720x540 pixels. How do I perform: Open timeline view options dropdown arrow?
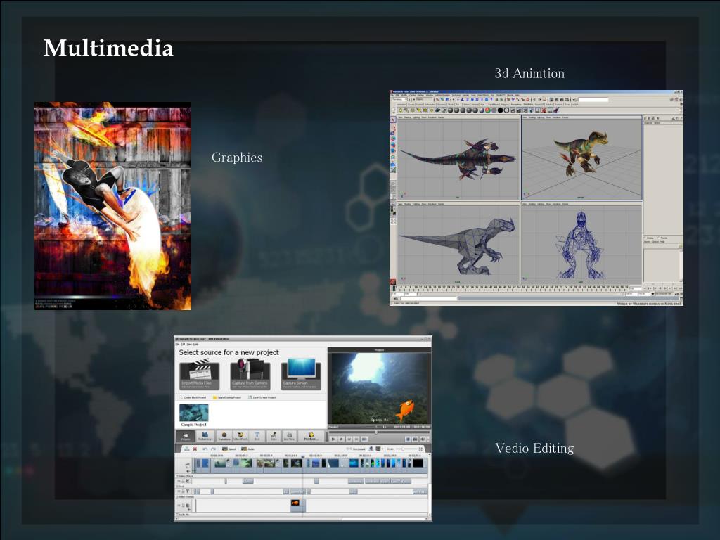click(382, 449)
